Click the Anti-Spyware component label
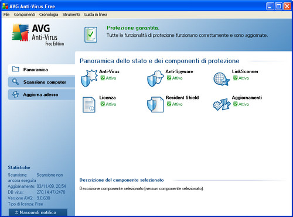 click(179, 71)
